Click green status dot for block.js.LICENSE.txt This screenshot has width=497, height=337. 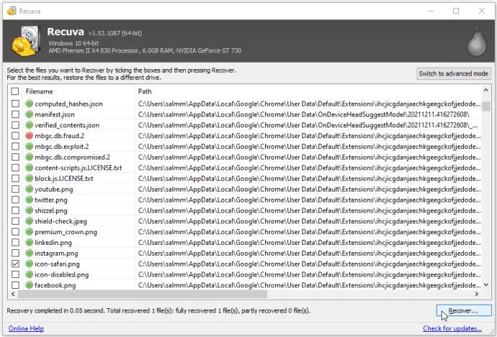(29, 179)
